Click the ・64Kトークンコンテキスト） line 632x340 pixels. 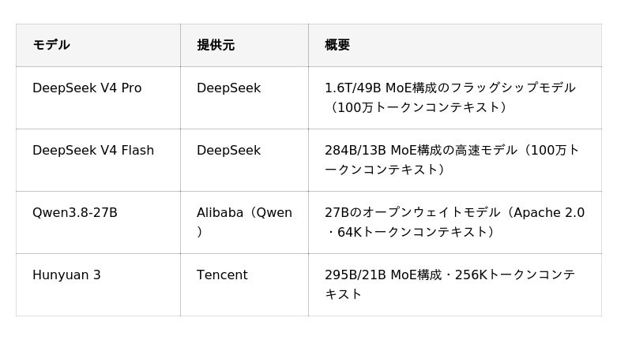[x=411, y=232]
